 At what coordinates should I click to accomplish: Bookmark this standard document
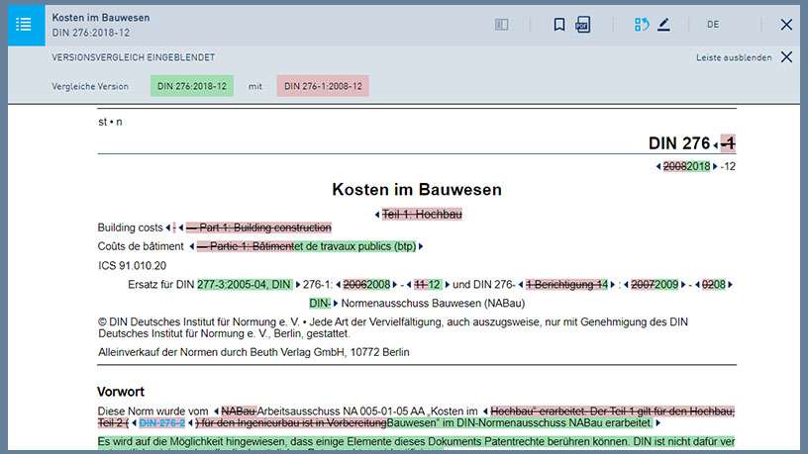point(559,24)
